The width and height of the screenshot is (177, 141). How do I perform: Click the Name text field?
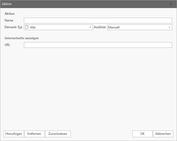tap(98, 21)
